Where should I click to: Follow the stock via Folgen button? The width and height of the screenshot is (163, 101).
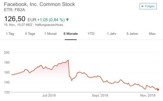(148, 6)
